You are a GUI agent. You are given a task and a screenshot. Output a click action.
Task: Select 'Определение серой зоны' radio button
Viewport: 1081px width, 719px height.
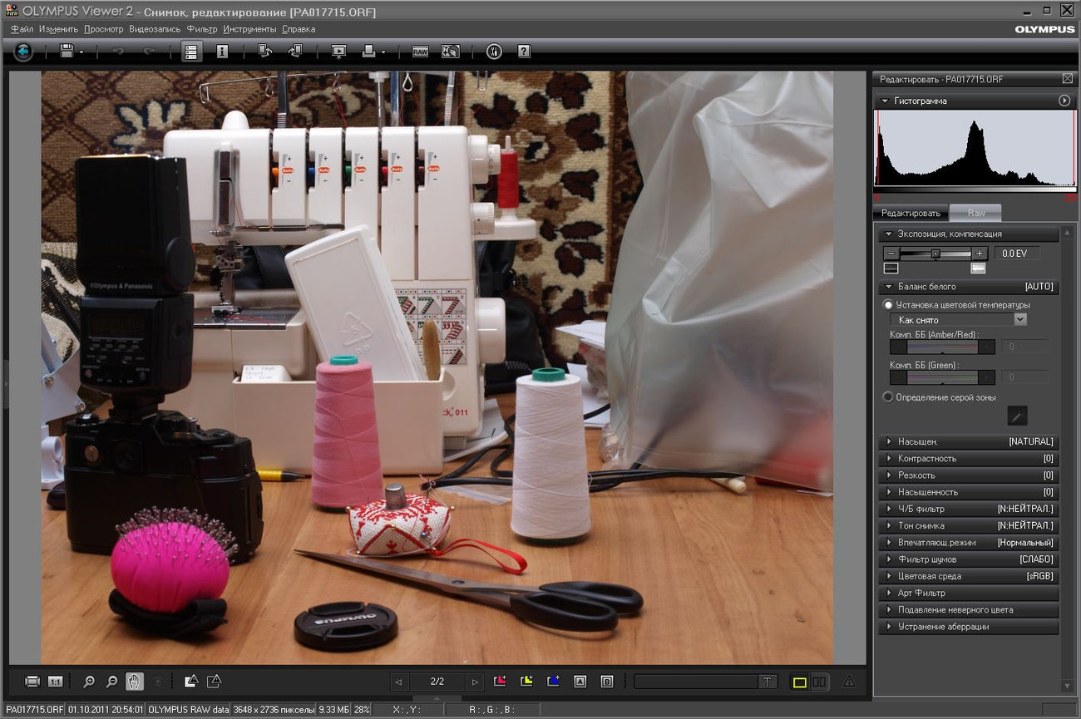[888, 397]
